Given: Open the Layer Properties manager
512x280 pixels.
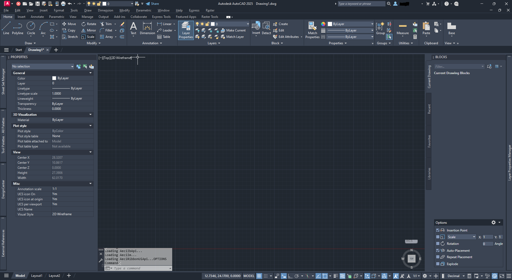Looking at the screenshot, I should click(186, 30).
